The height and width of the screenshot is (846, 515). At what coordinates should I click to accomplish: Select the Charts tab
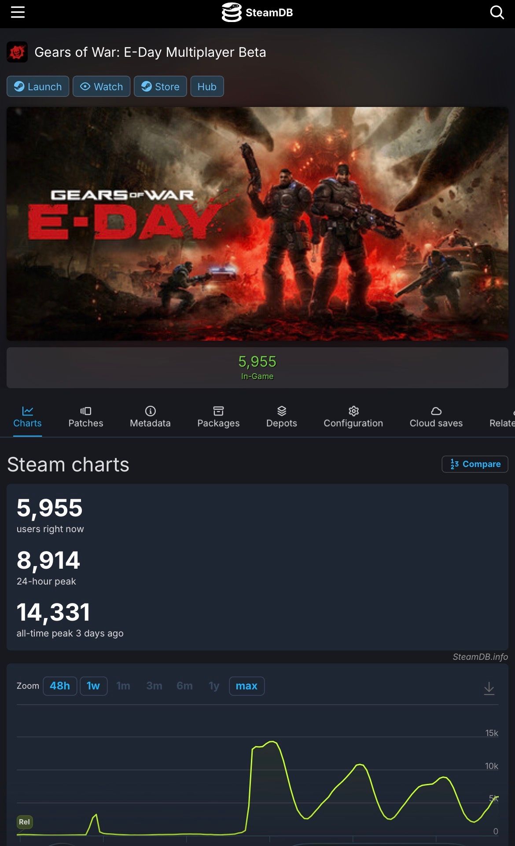click(27, 417)
